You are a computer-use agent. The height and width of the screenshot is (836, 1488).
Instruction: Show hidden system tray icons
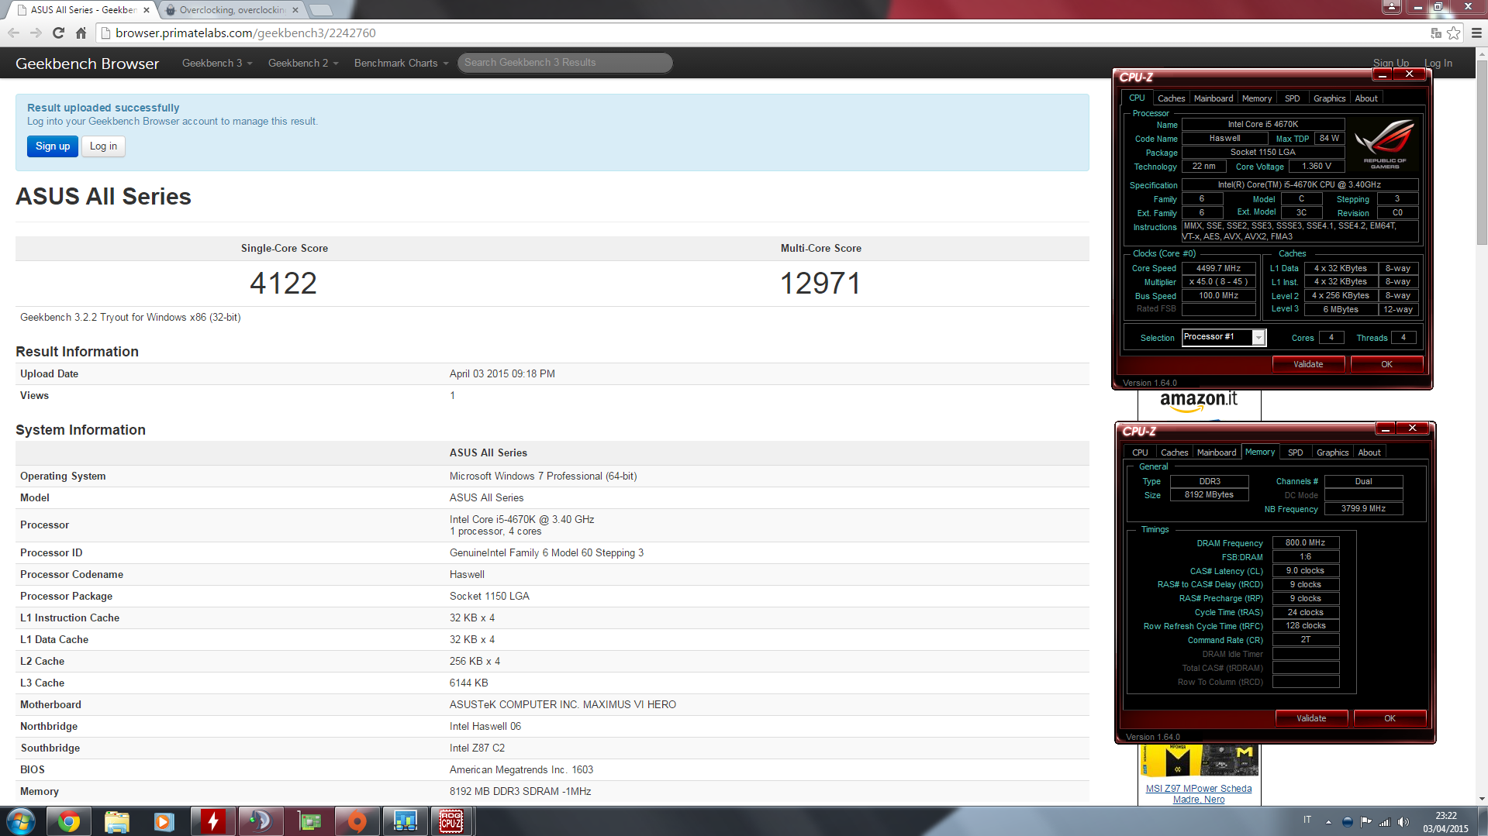1328,822
